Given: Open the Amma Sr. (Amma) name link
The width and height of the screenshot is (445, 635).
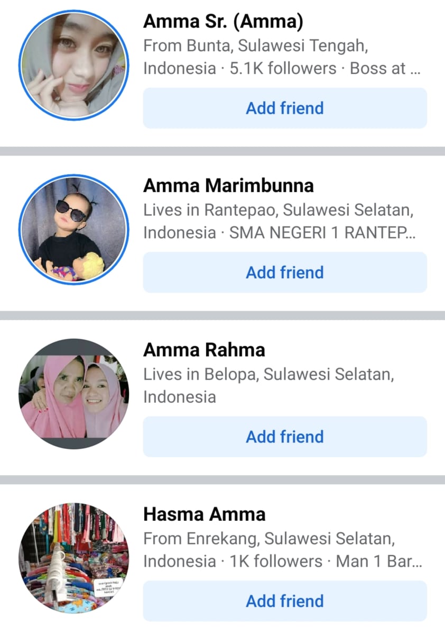Looking at the screenshot, I should (x=223, y=22).
